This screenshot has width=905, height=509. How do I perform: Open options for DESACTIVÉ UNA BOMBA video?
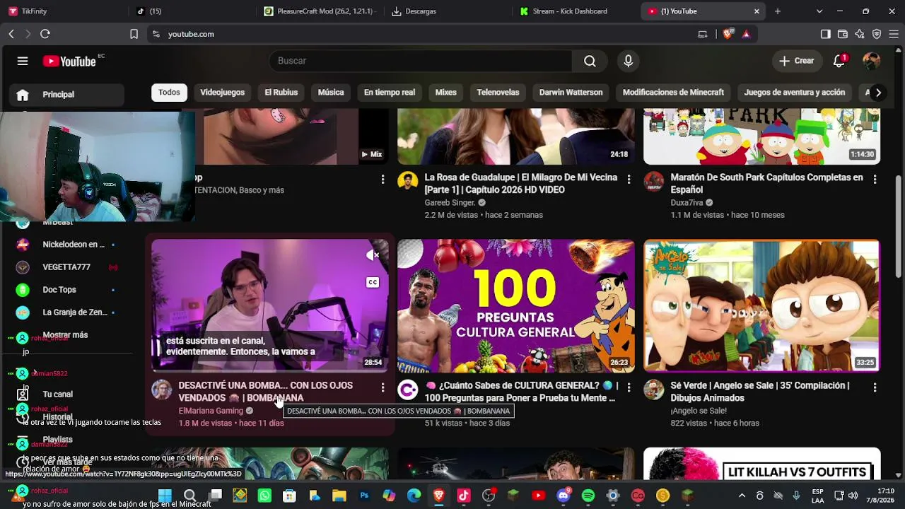383,387
